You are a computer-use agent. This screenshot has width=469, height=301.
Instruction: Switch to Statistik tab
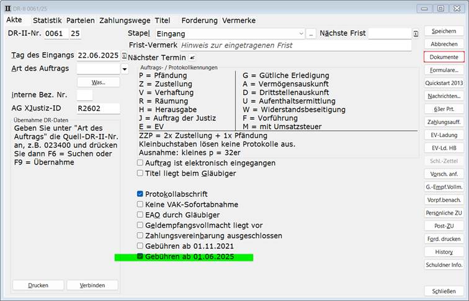(47, 20)
